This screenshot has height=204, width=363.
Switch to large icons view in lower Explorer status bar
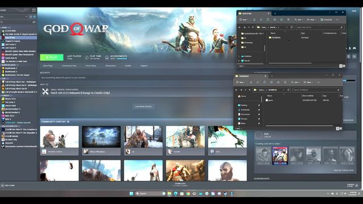pyautogui.click(x=340, y=129)
